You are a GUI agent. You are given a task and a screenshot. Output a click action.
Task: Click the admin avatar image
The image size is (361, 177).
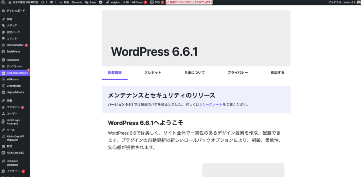(359, 2)
